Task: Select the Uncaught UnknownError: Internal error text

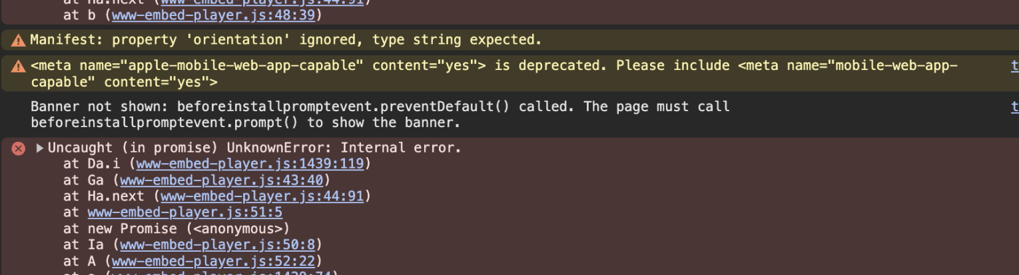Action: [x=254, y=148]
